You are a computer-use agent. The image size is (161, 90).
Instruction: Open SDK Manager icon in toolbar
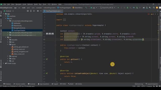click(x=150, y=8)
